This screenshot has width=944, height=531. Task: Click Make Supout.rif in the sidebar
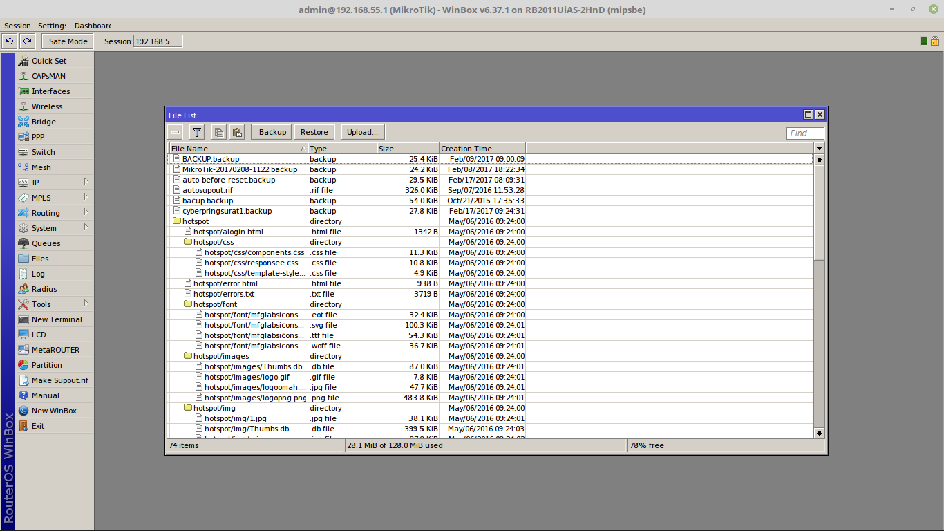55,380
